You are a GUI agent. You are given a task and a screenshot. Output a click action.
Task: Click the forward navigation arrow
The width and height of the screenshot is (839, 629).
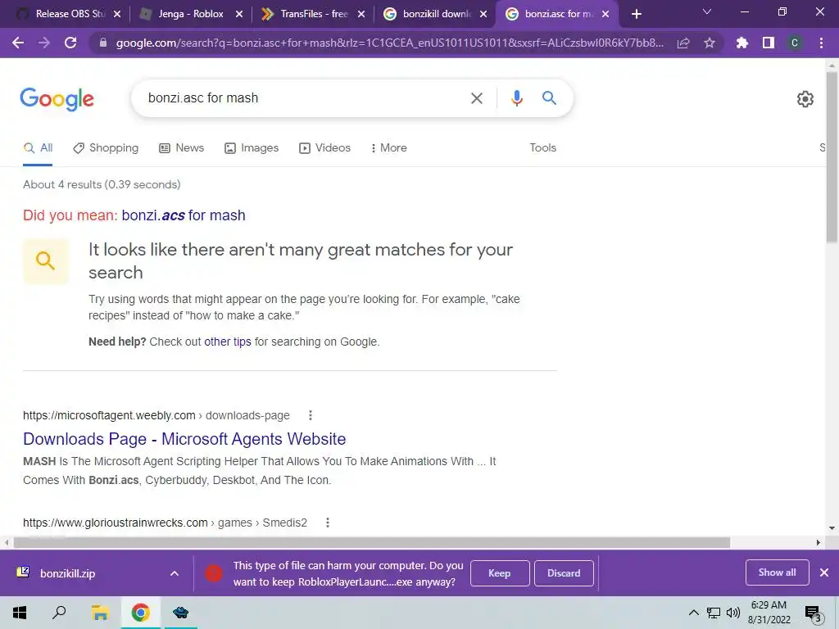pyautogui.click(x=44, y=43)
